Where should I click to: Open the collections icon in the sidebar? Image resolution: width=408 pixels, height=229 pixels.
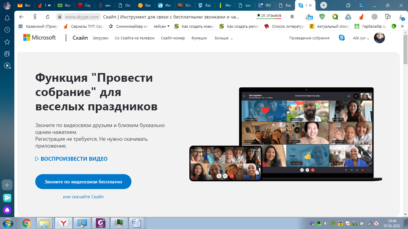pos(7,54)
